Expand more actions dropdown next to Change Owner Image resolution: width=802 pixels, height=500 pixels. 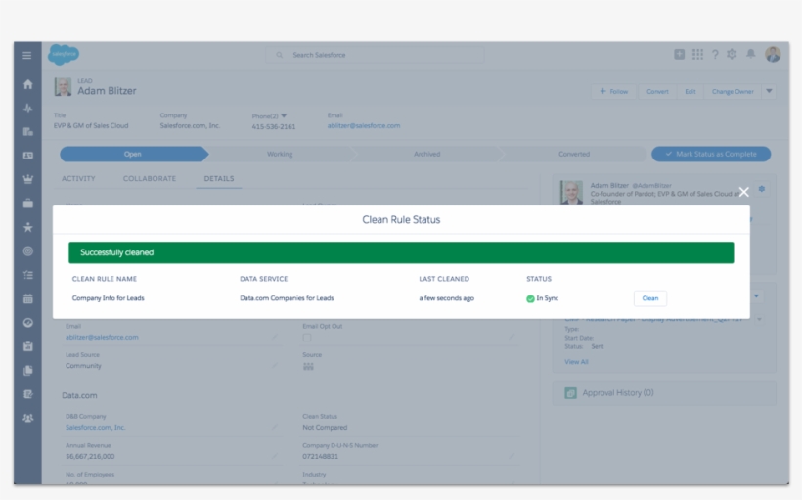(769, 92)
